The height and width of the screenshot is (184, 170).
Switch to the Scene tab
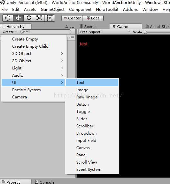88,27
